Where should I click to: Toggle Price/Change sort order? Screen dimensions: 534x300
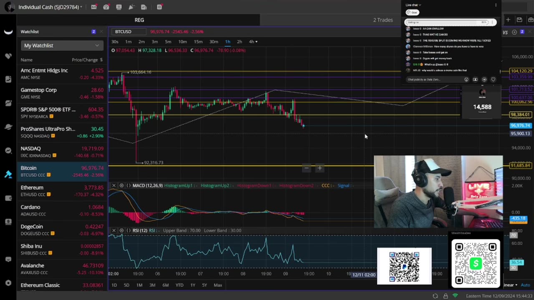pyautogui.click(x=87, y=60)
